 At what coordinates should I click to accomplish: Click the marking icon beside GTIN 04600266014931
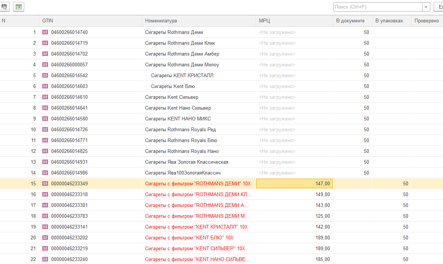(45, 162)
